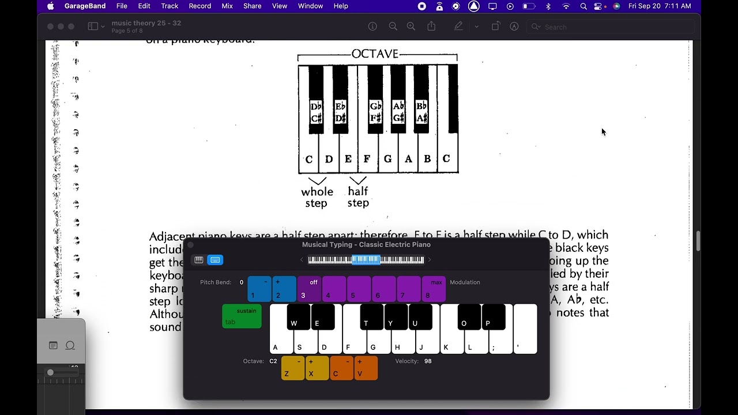Zoom out in the Preview toolbar
738x415 pixels.
click(x=393, y=27)
